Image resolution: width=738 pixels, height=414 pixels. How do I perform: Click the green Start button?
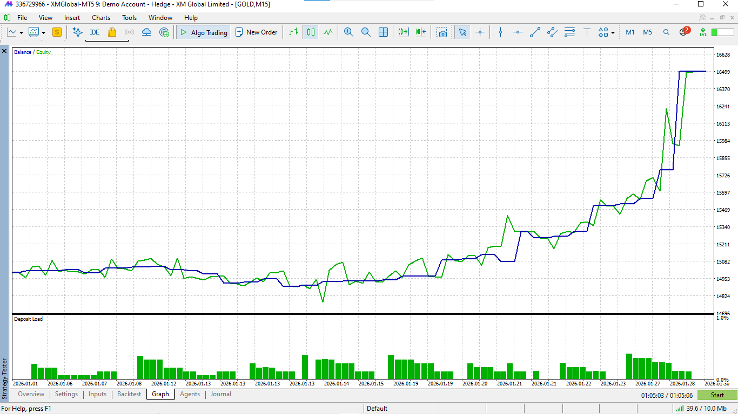point(717,395)
